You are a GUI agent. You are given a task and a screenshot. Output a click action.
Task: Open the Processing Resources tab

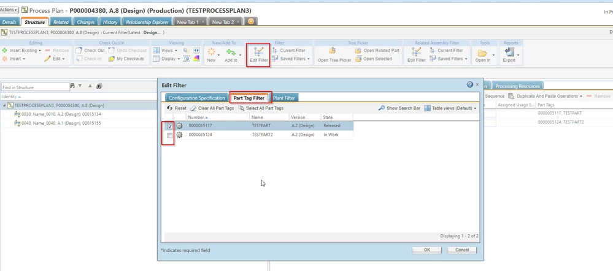[517, 86]
